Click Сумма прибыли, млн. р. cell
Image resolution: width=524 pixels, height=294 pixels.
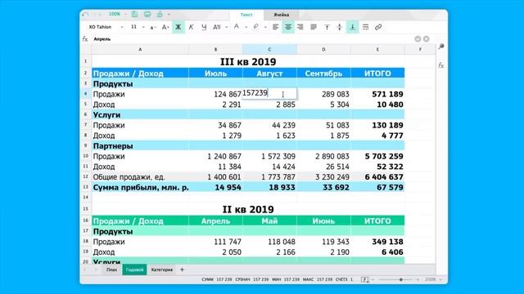pos(140,187)
